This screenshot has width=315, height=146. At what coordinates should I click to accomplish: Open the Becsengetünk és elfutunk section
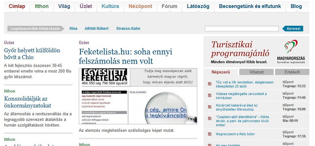point(250,6)
